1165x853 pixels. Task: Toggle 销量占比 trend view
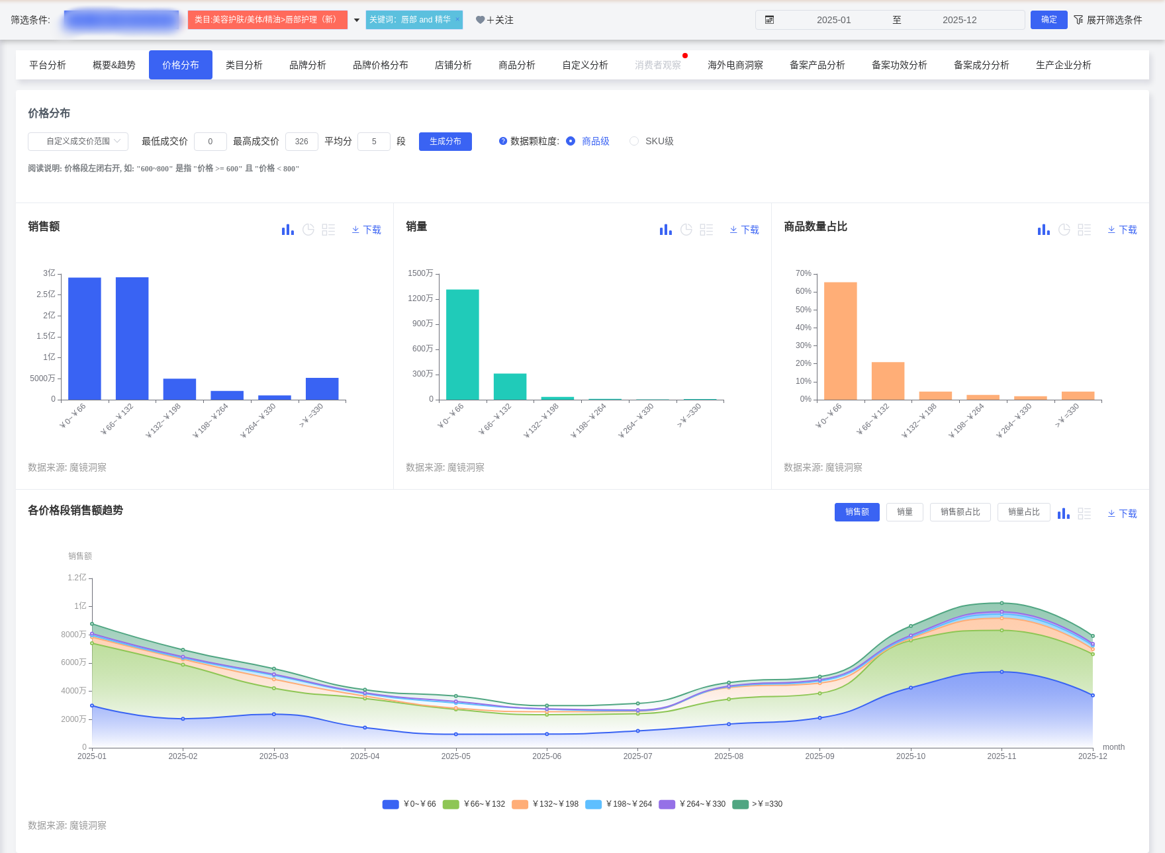[x=1023, y=512]
